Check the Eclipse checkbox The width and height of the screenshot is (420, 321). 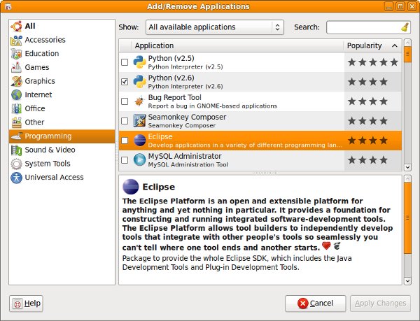[x=125, y=141]
